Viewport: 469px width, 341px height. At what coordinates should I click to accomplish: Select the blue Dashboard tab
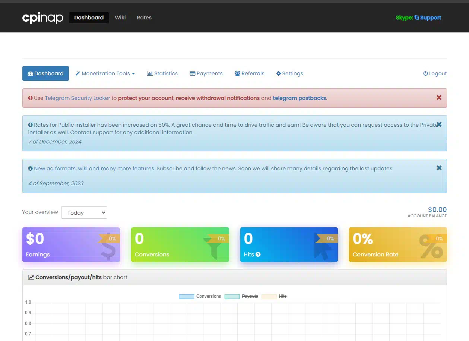pyautogui.click(x=45, y=73)
